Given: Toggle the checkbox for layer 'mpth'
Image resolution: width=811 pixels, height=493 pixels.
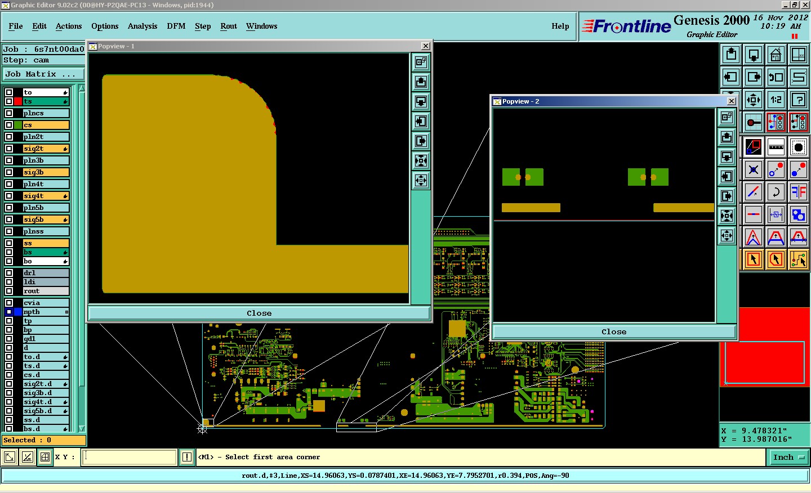Looking at the screenshot, I should point(9,312).
